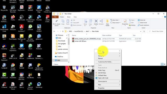Open the File tab
The height and width of the screenshot is (94, 167).
pyautogui.click(x=55, y=17)
